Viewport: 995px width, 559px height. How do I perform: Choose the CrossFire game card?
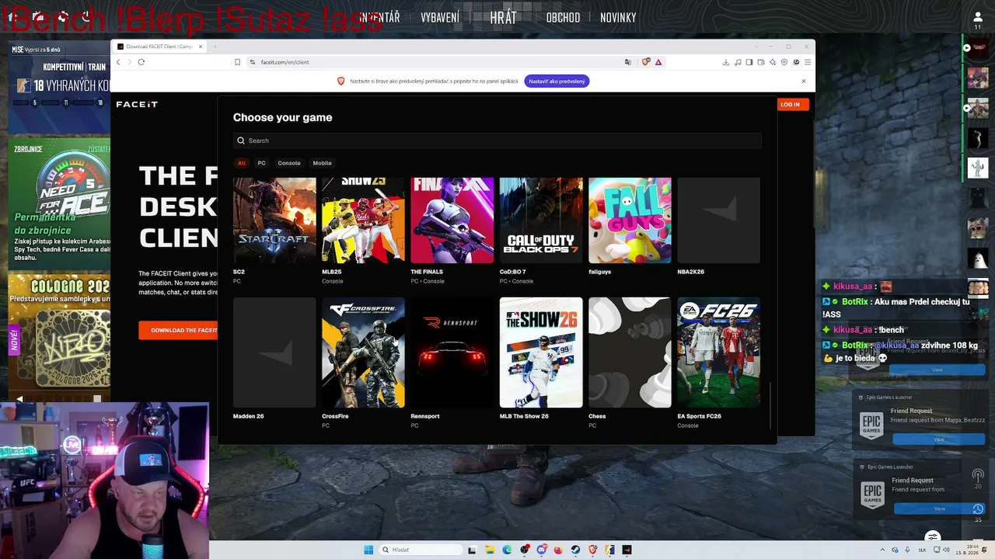pyautogui.click(x=363, y=352)
